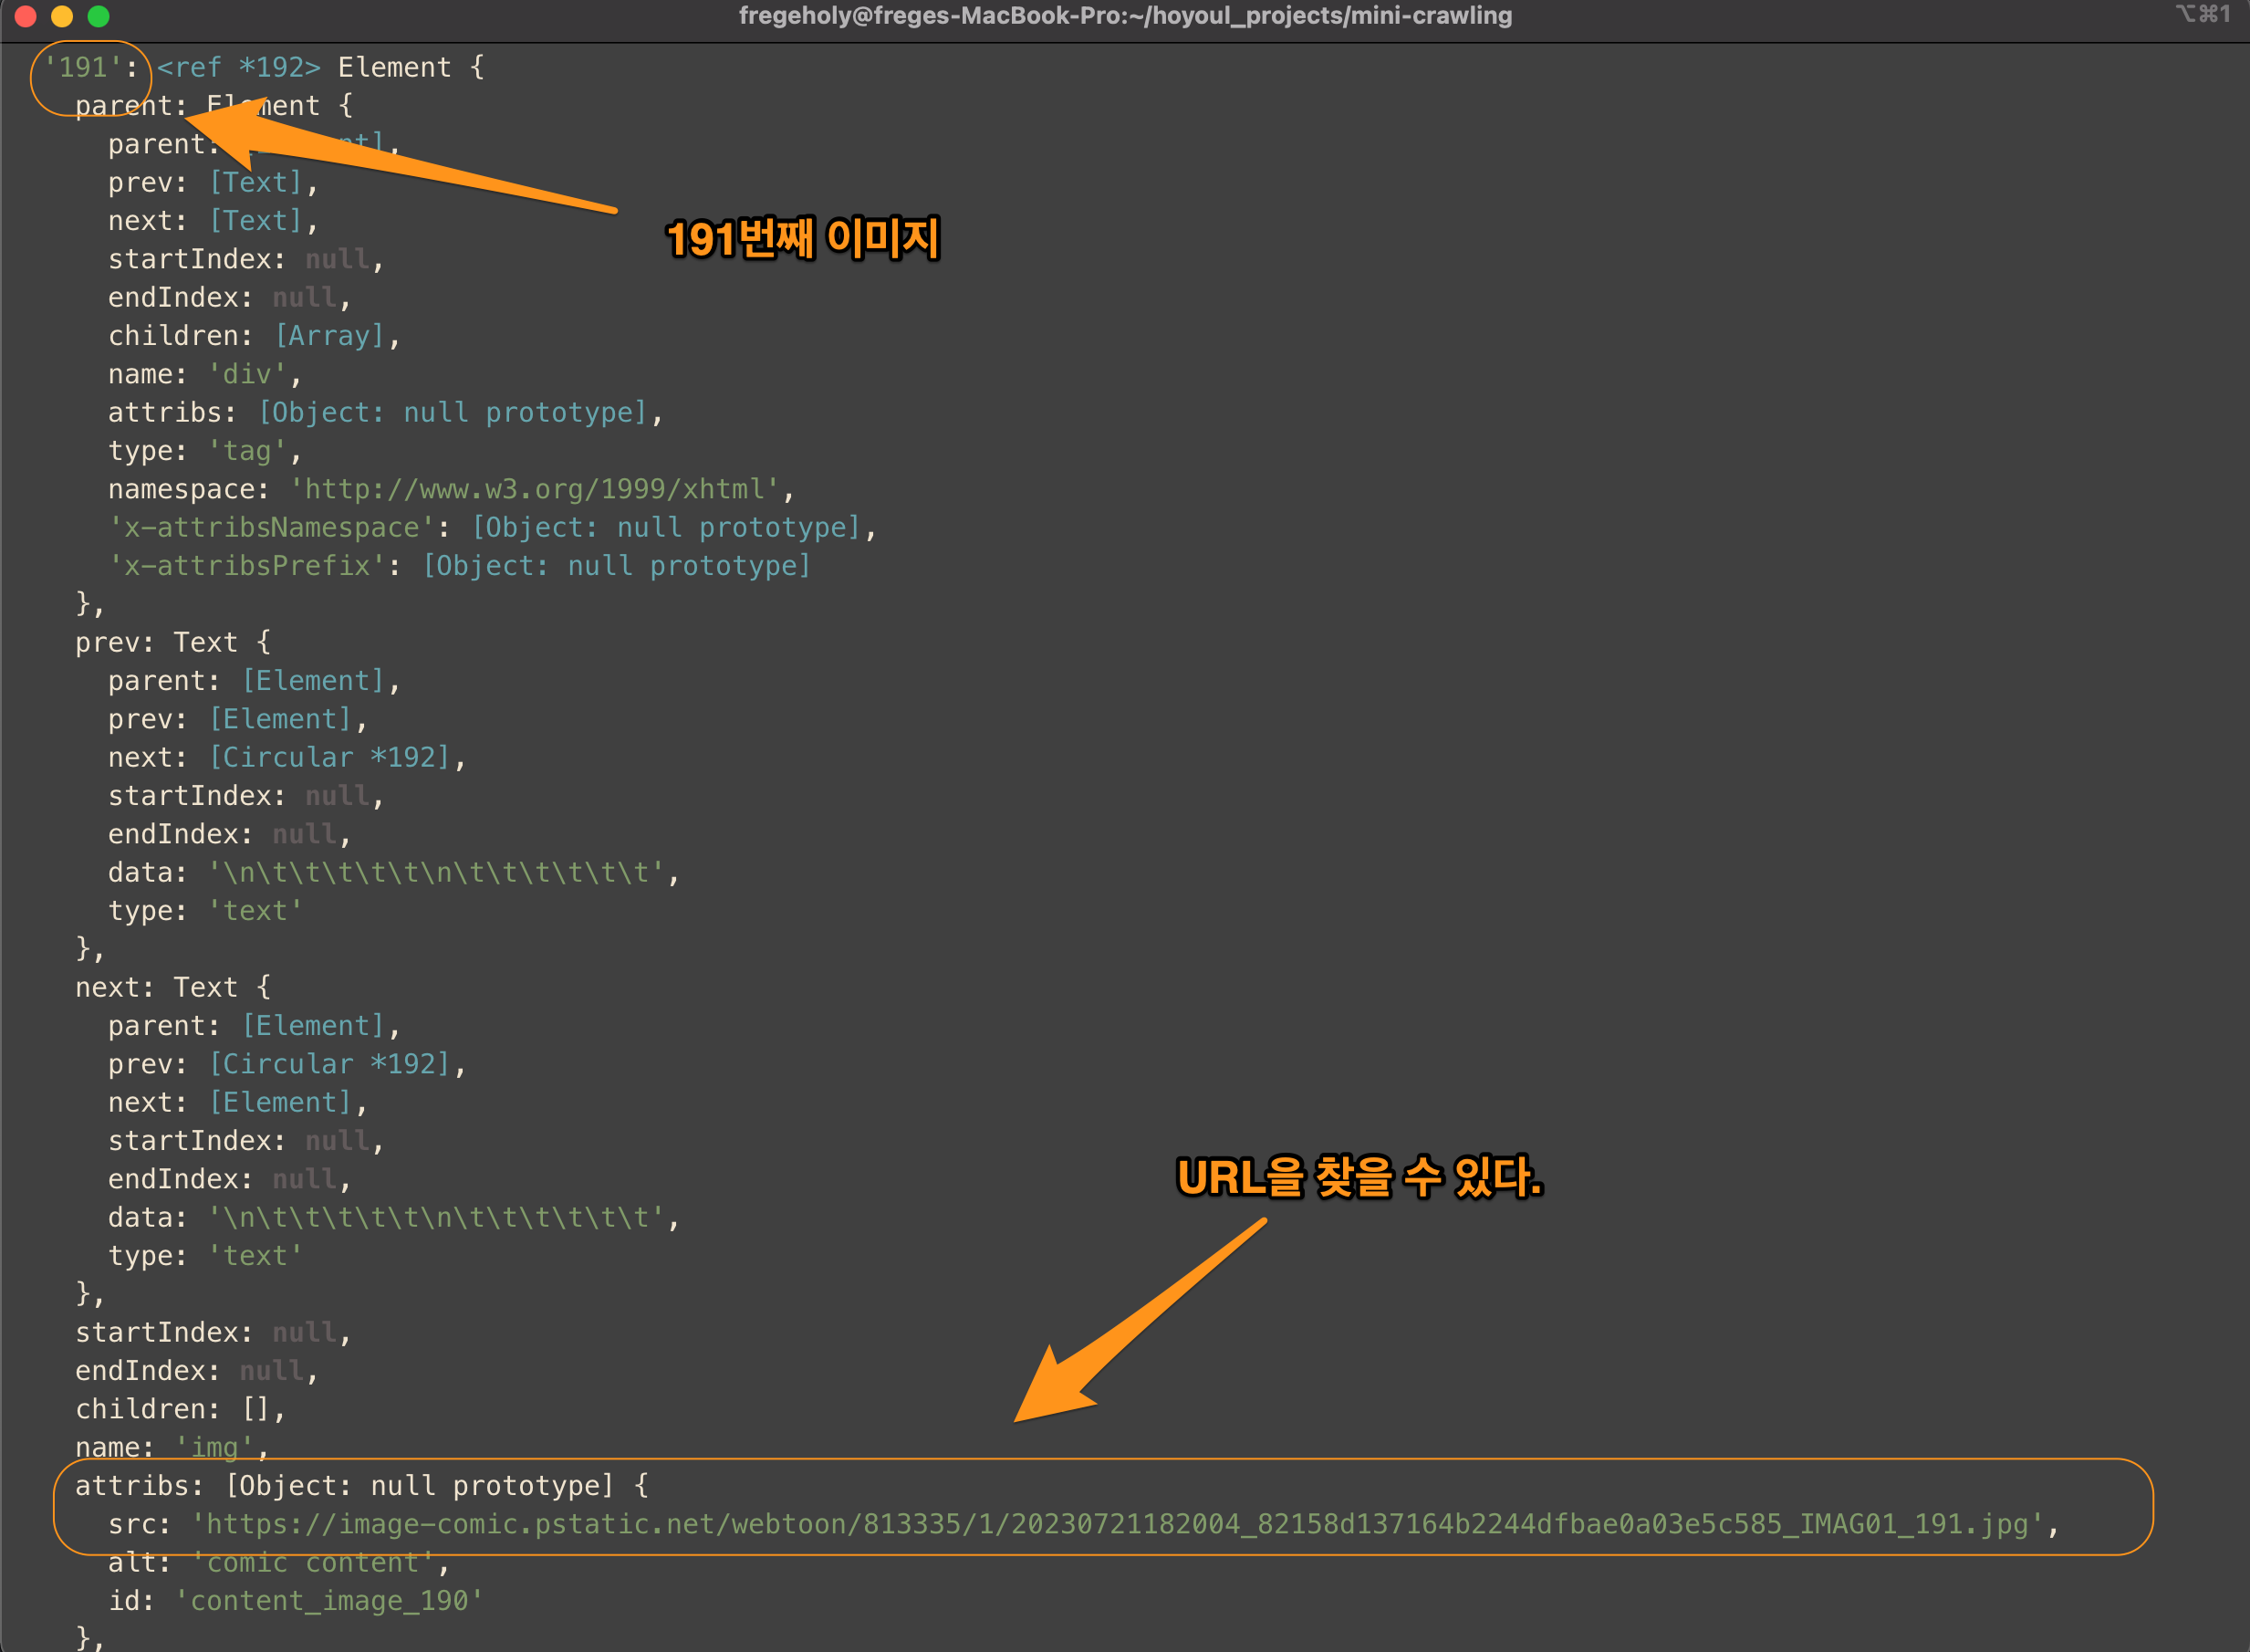Click the '<ref *192>' reference text
This screenshot has height=1652, width=2250.
click(238, 68)
